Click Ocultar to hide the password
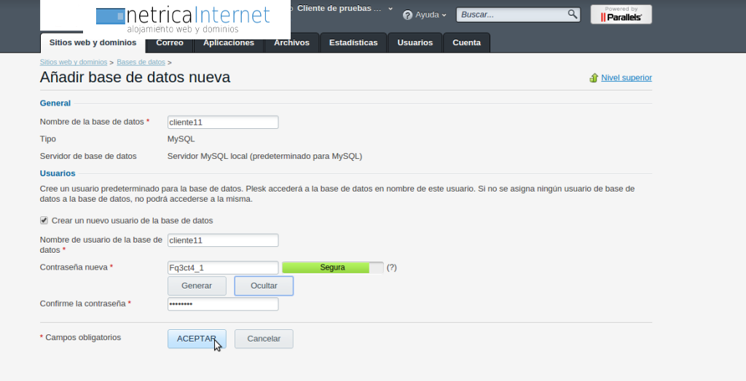Screen dimensions: 746x381 tap(264, 286)
